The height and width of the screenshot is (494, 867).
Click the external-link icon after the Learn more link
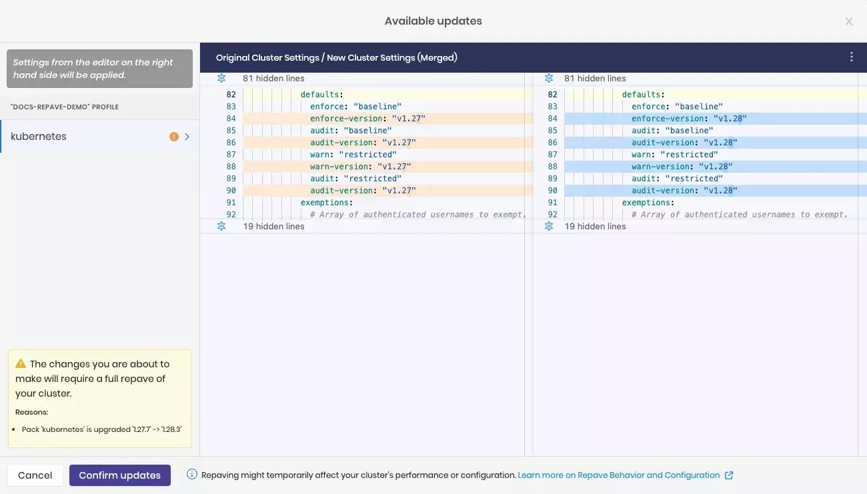pyautogui.click(x=729, y=475)
